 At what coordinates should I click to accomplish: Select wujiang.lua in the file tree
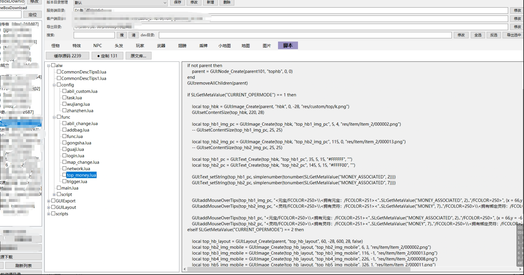pyautogui.click(x=78, y=104)
